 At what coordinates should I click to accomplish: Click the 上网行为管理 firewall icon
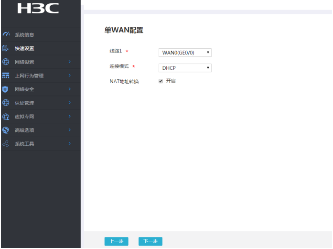[6, 76]
